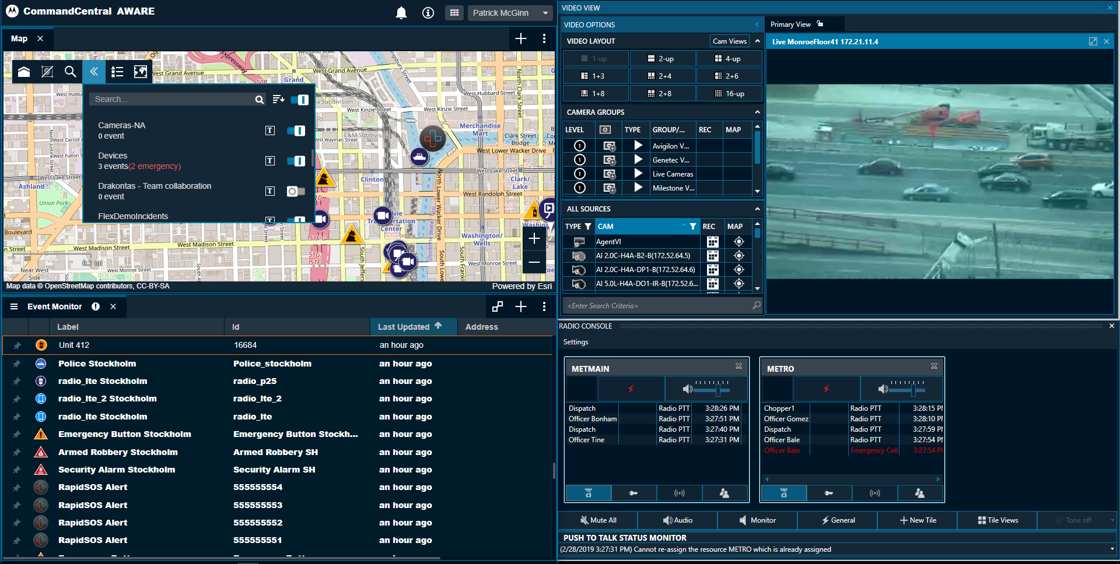Click the map home icon
1120x564 pixels.
(24, 72)
